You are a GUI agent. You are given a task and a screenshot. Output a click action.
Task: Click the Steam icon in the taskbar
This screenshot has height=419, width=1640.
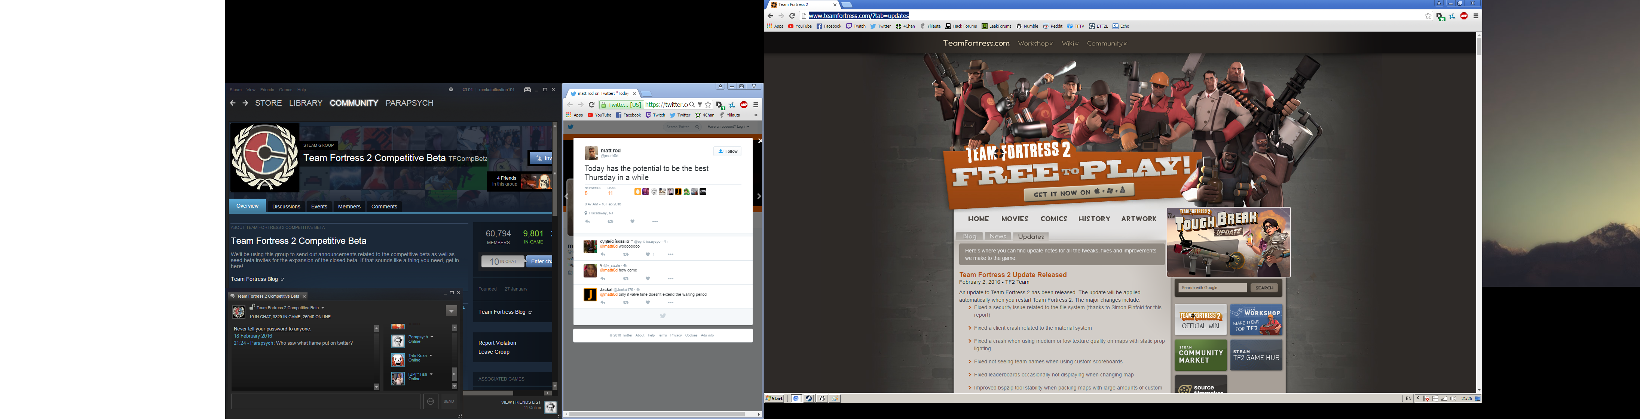click(809, 399)
